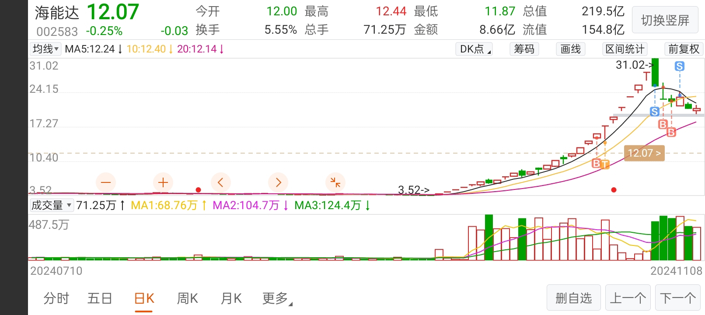This screenshot has width=705, height=315.
Task: Click the 流值 154.8亿 value
Action: pyautogui.click(x=603, y=30)
